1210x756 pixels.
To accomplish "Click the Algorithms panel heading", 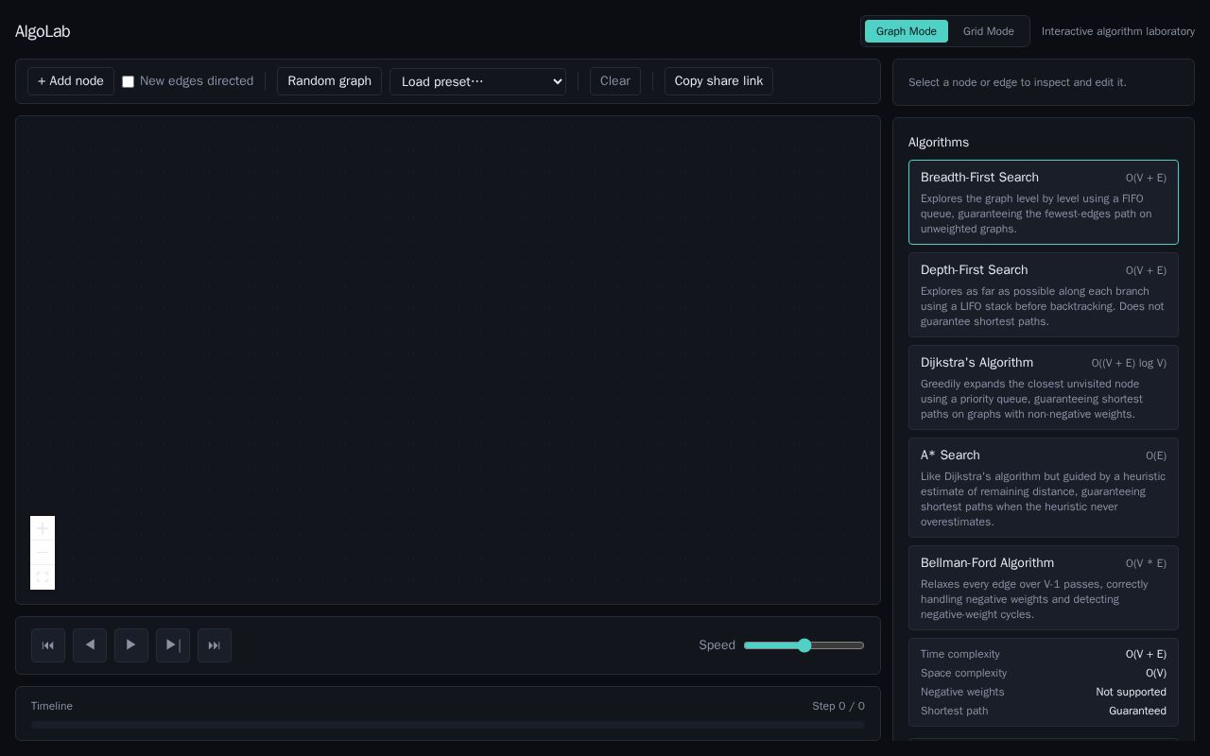I will coord(939,142).
